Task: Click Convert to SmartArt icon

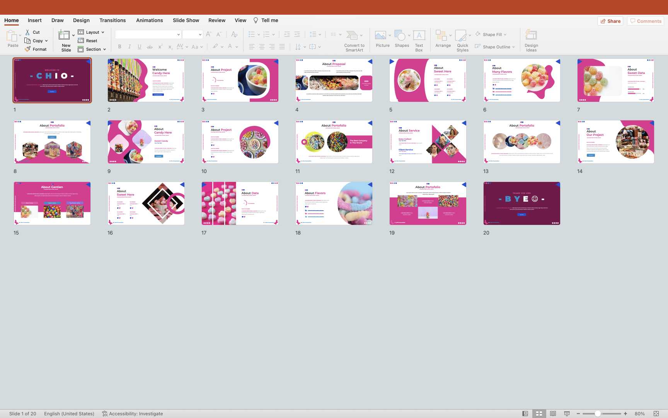Action: tap(352, 36)
